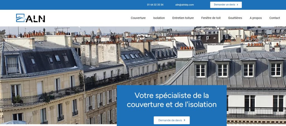Click the Demander un devis button

click(x=226, y=5)
